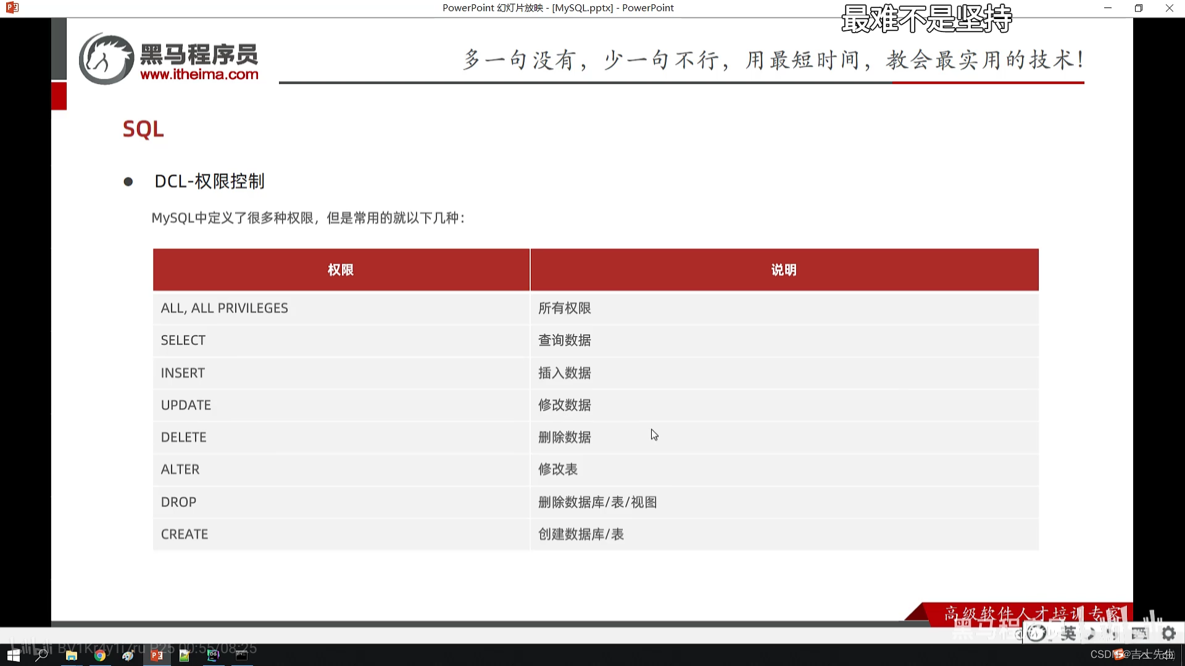Image resolution: width=1185 pixels, height=666 pixels.
Task: Launch Google Chrome from the taskbar
Action: point(100,656)
